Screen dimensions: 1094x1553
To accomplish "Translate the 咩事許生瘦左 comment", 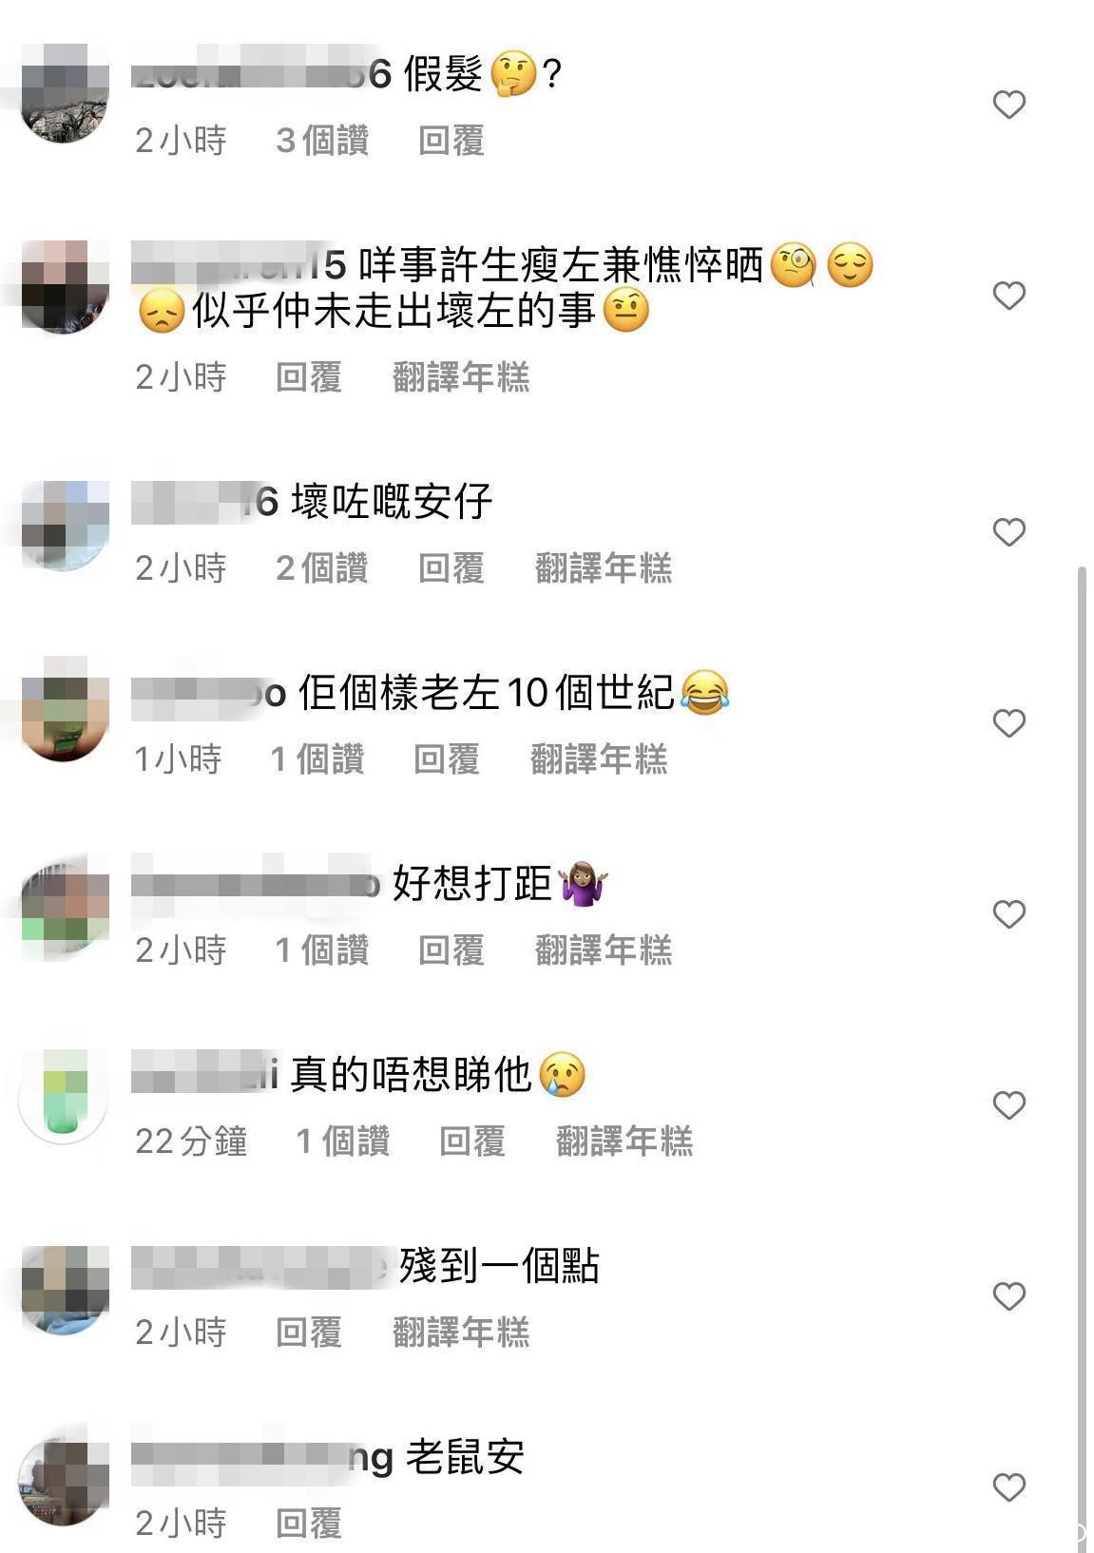I will coord(461,377).
